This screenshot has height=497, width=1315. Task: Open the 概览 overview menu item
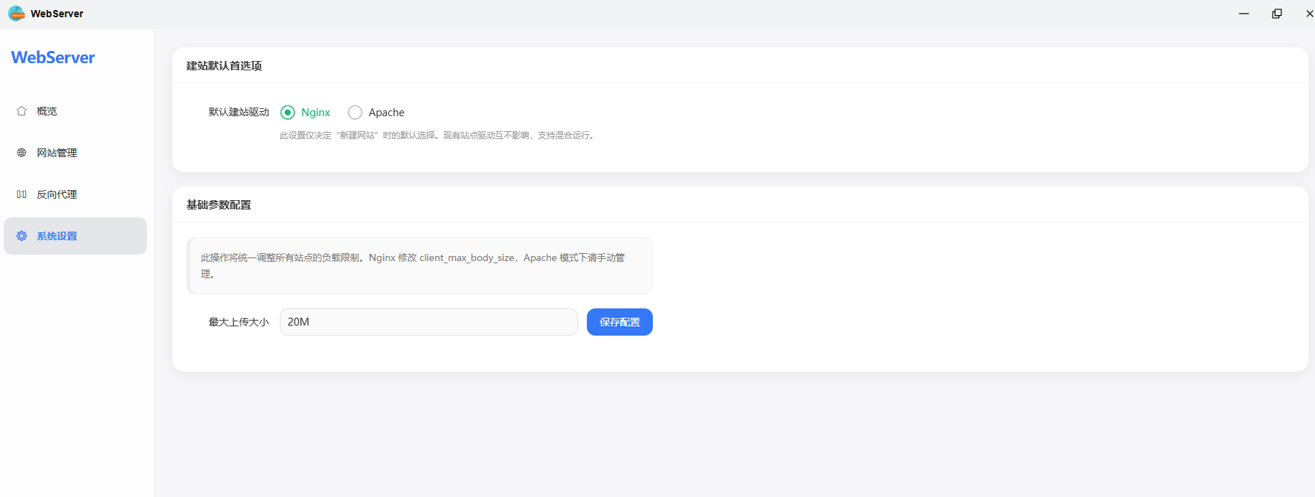click(x=75, y=111)
